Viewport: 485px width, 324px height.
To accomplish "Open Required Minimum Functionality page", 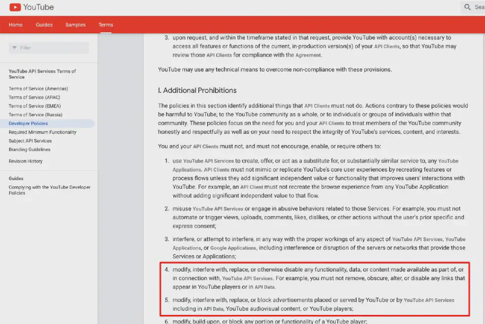I will coord(42,132).
